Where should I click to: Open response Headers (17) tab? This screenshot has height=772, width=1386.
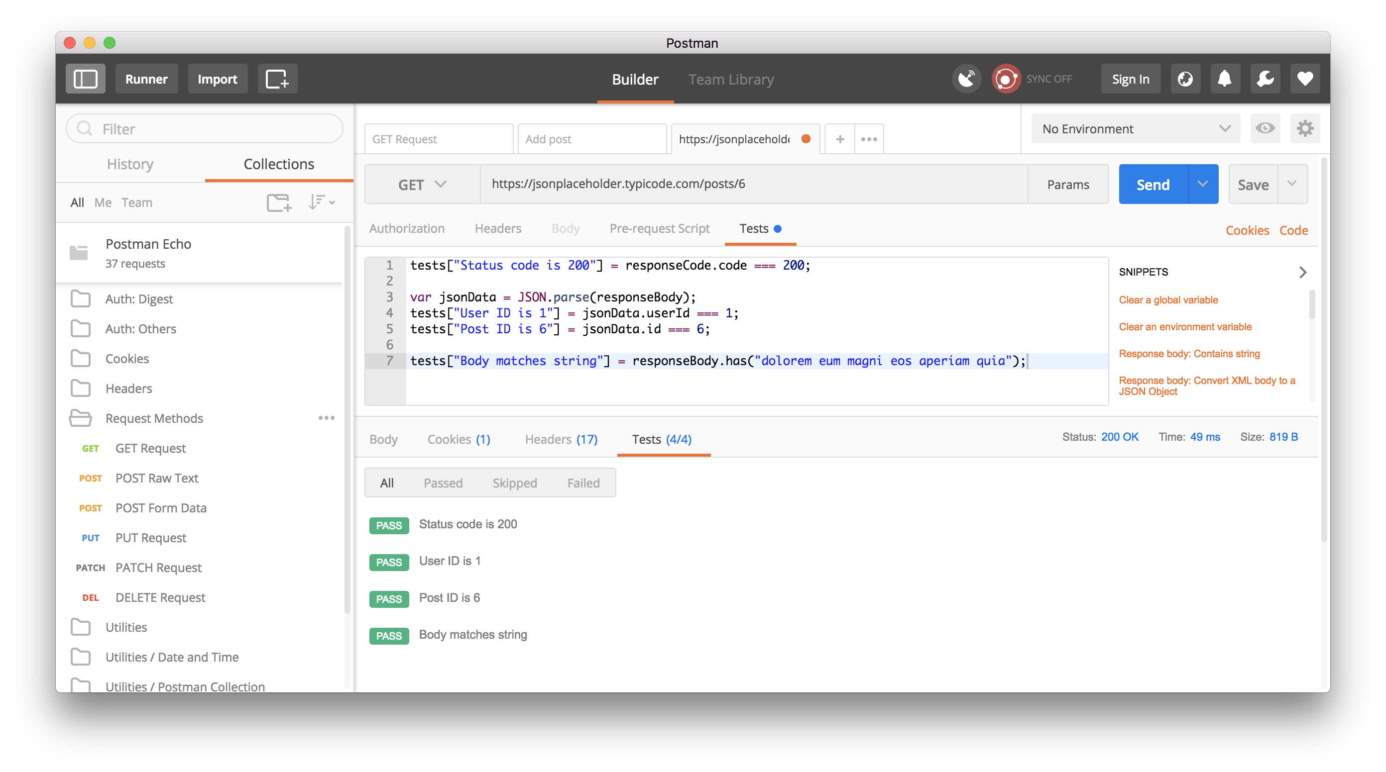[x=561, y=439]
